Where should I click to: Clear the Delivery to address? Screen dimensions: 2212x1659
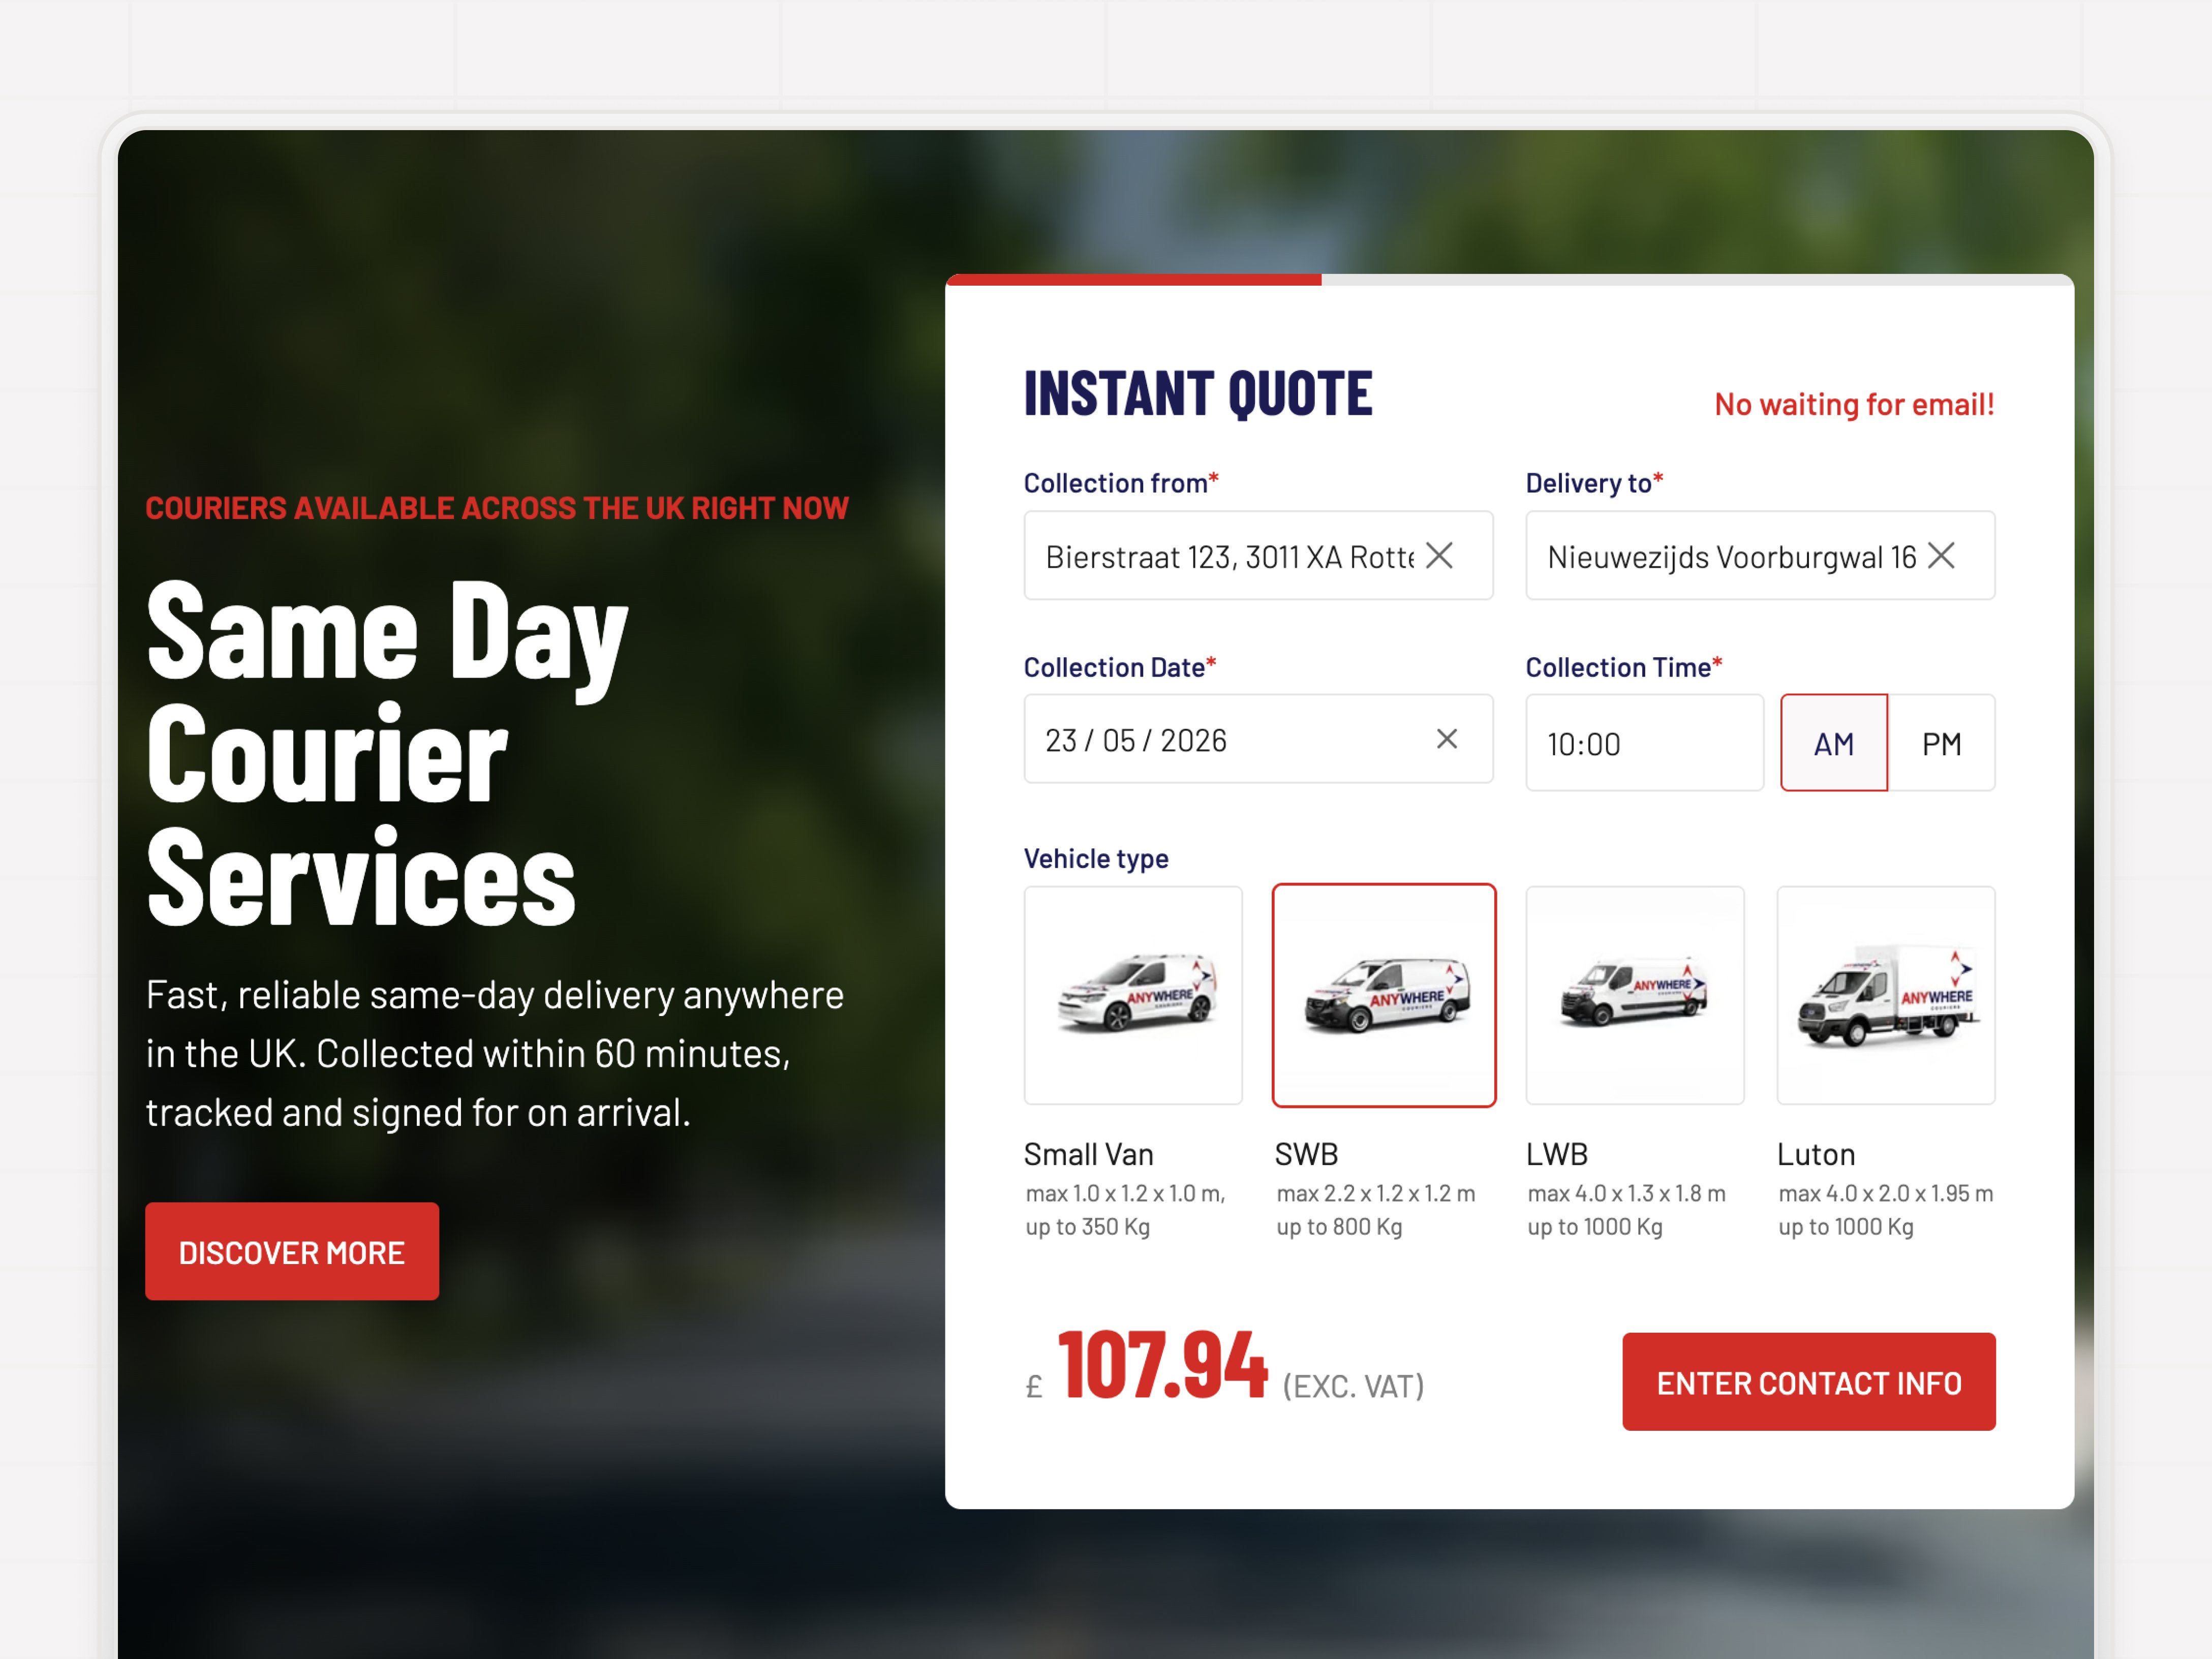pos(1941,556)
